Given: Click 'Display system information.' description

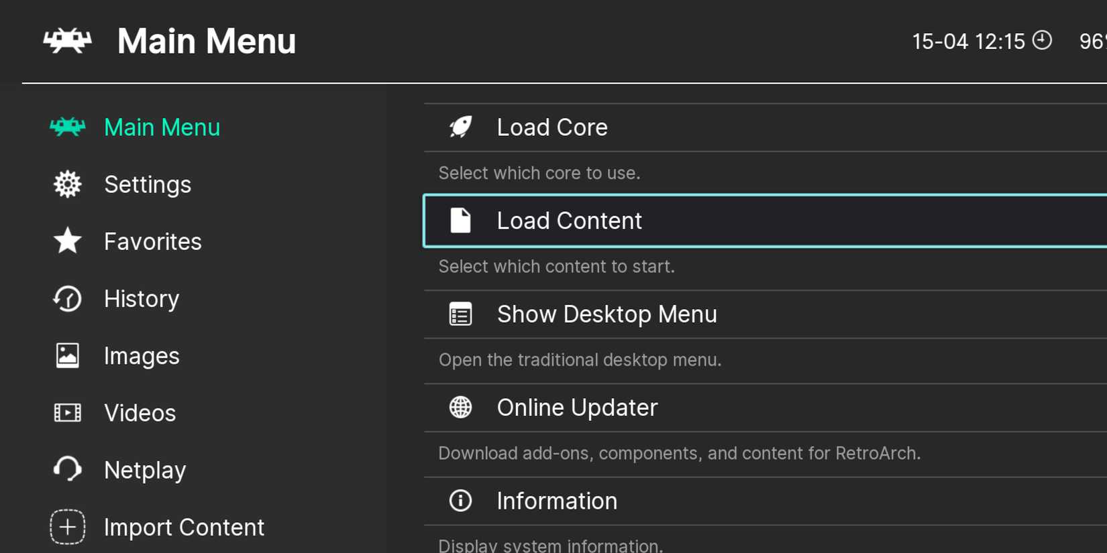Looking at the screenshot, I should pos(550,545).
